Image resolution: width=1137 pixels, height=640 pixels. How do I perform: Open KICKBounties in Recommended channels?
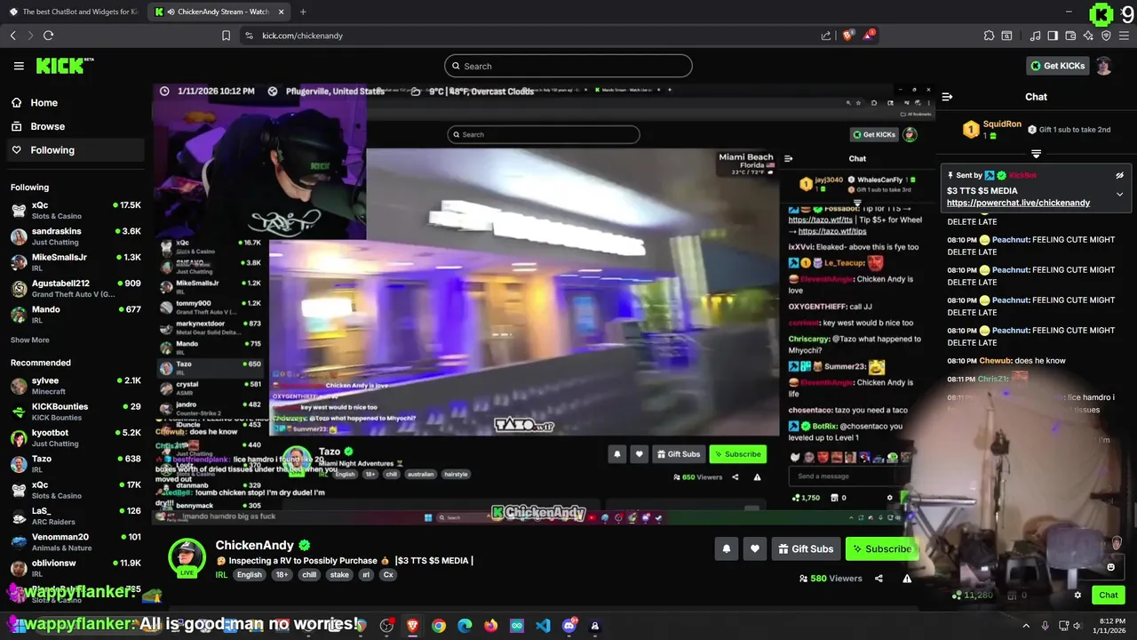tap(75, 412)
